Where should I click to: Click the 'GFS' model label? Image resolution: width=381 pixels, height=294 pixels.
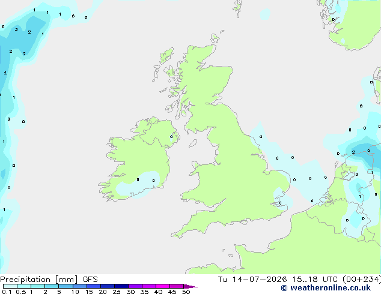click(x=90, y=280)
